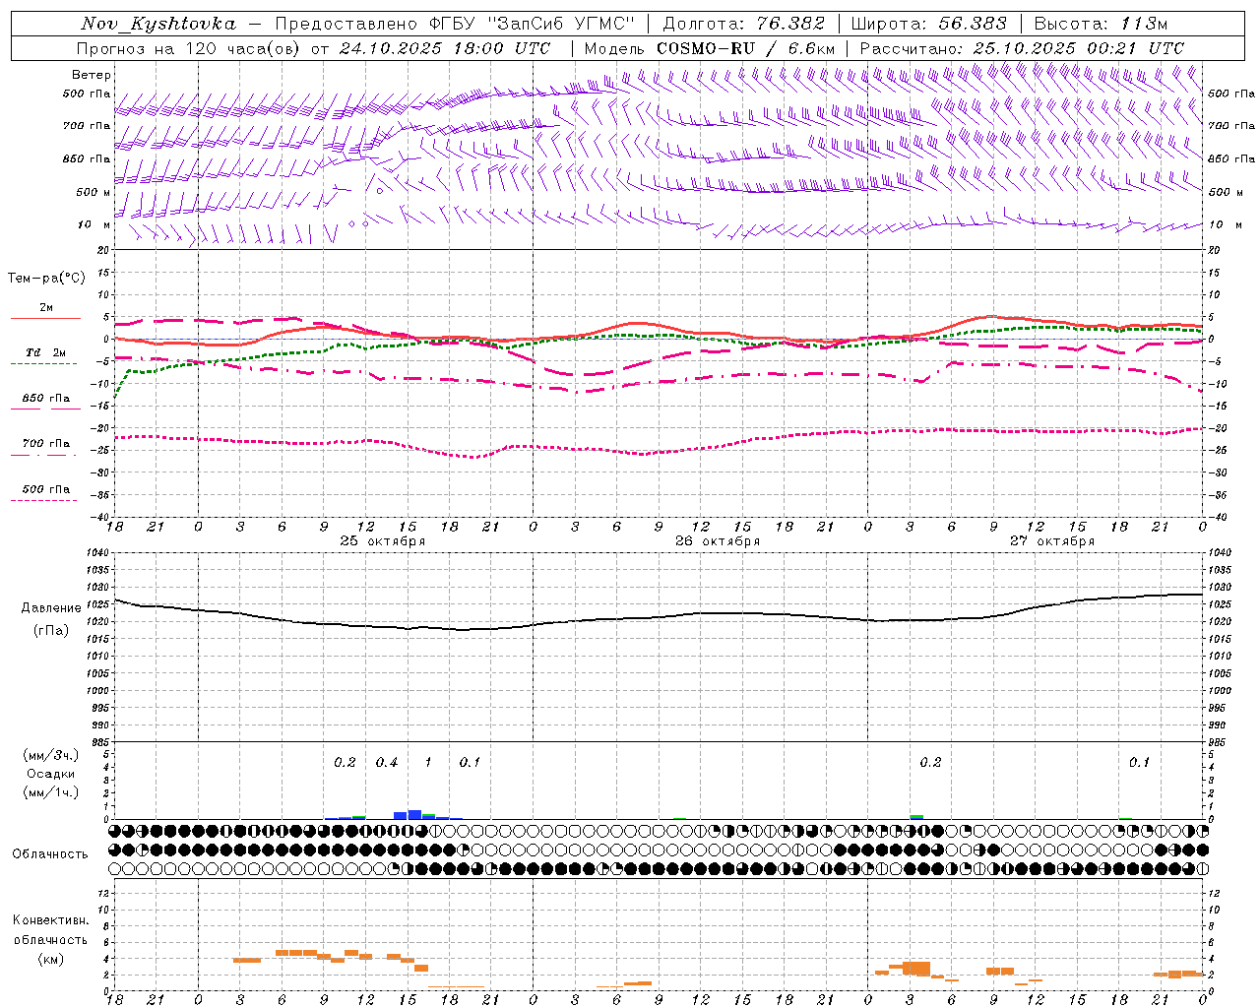Click the 0.4 precipitation amount value
This screenshot has height=1008, width=1260.
click(387, 763)
